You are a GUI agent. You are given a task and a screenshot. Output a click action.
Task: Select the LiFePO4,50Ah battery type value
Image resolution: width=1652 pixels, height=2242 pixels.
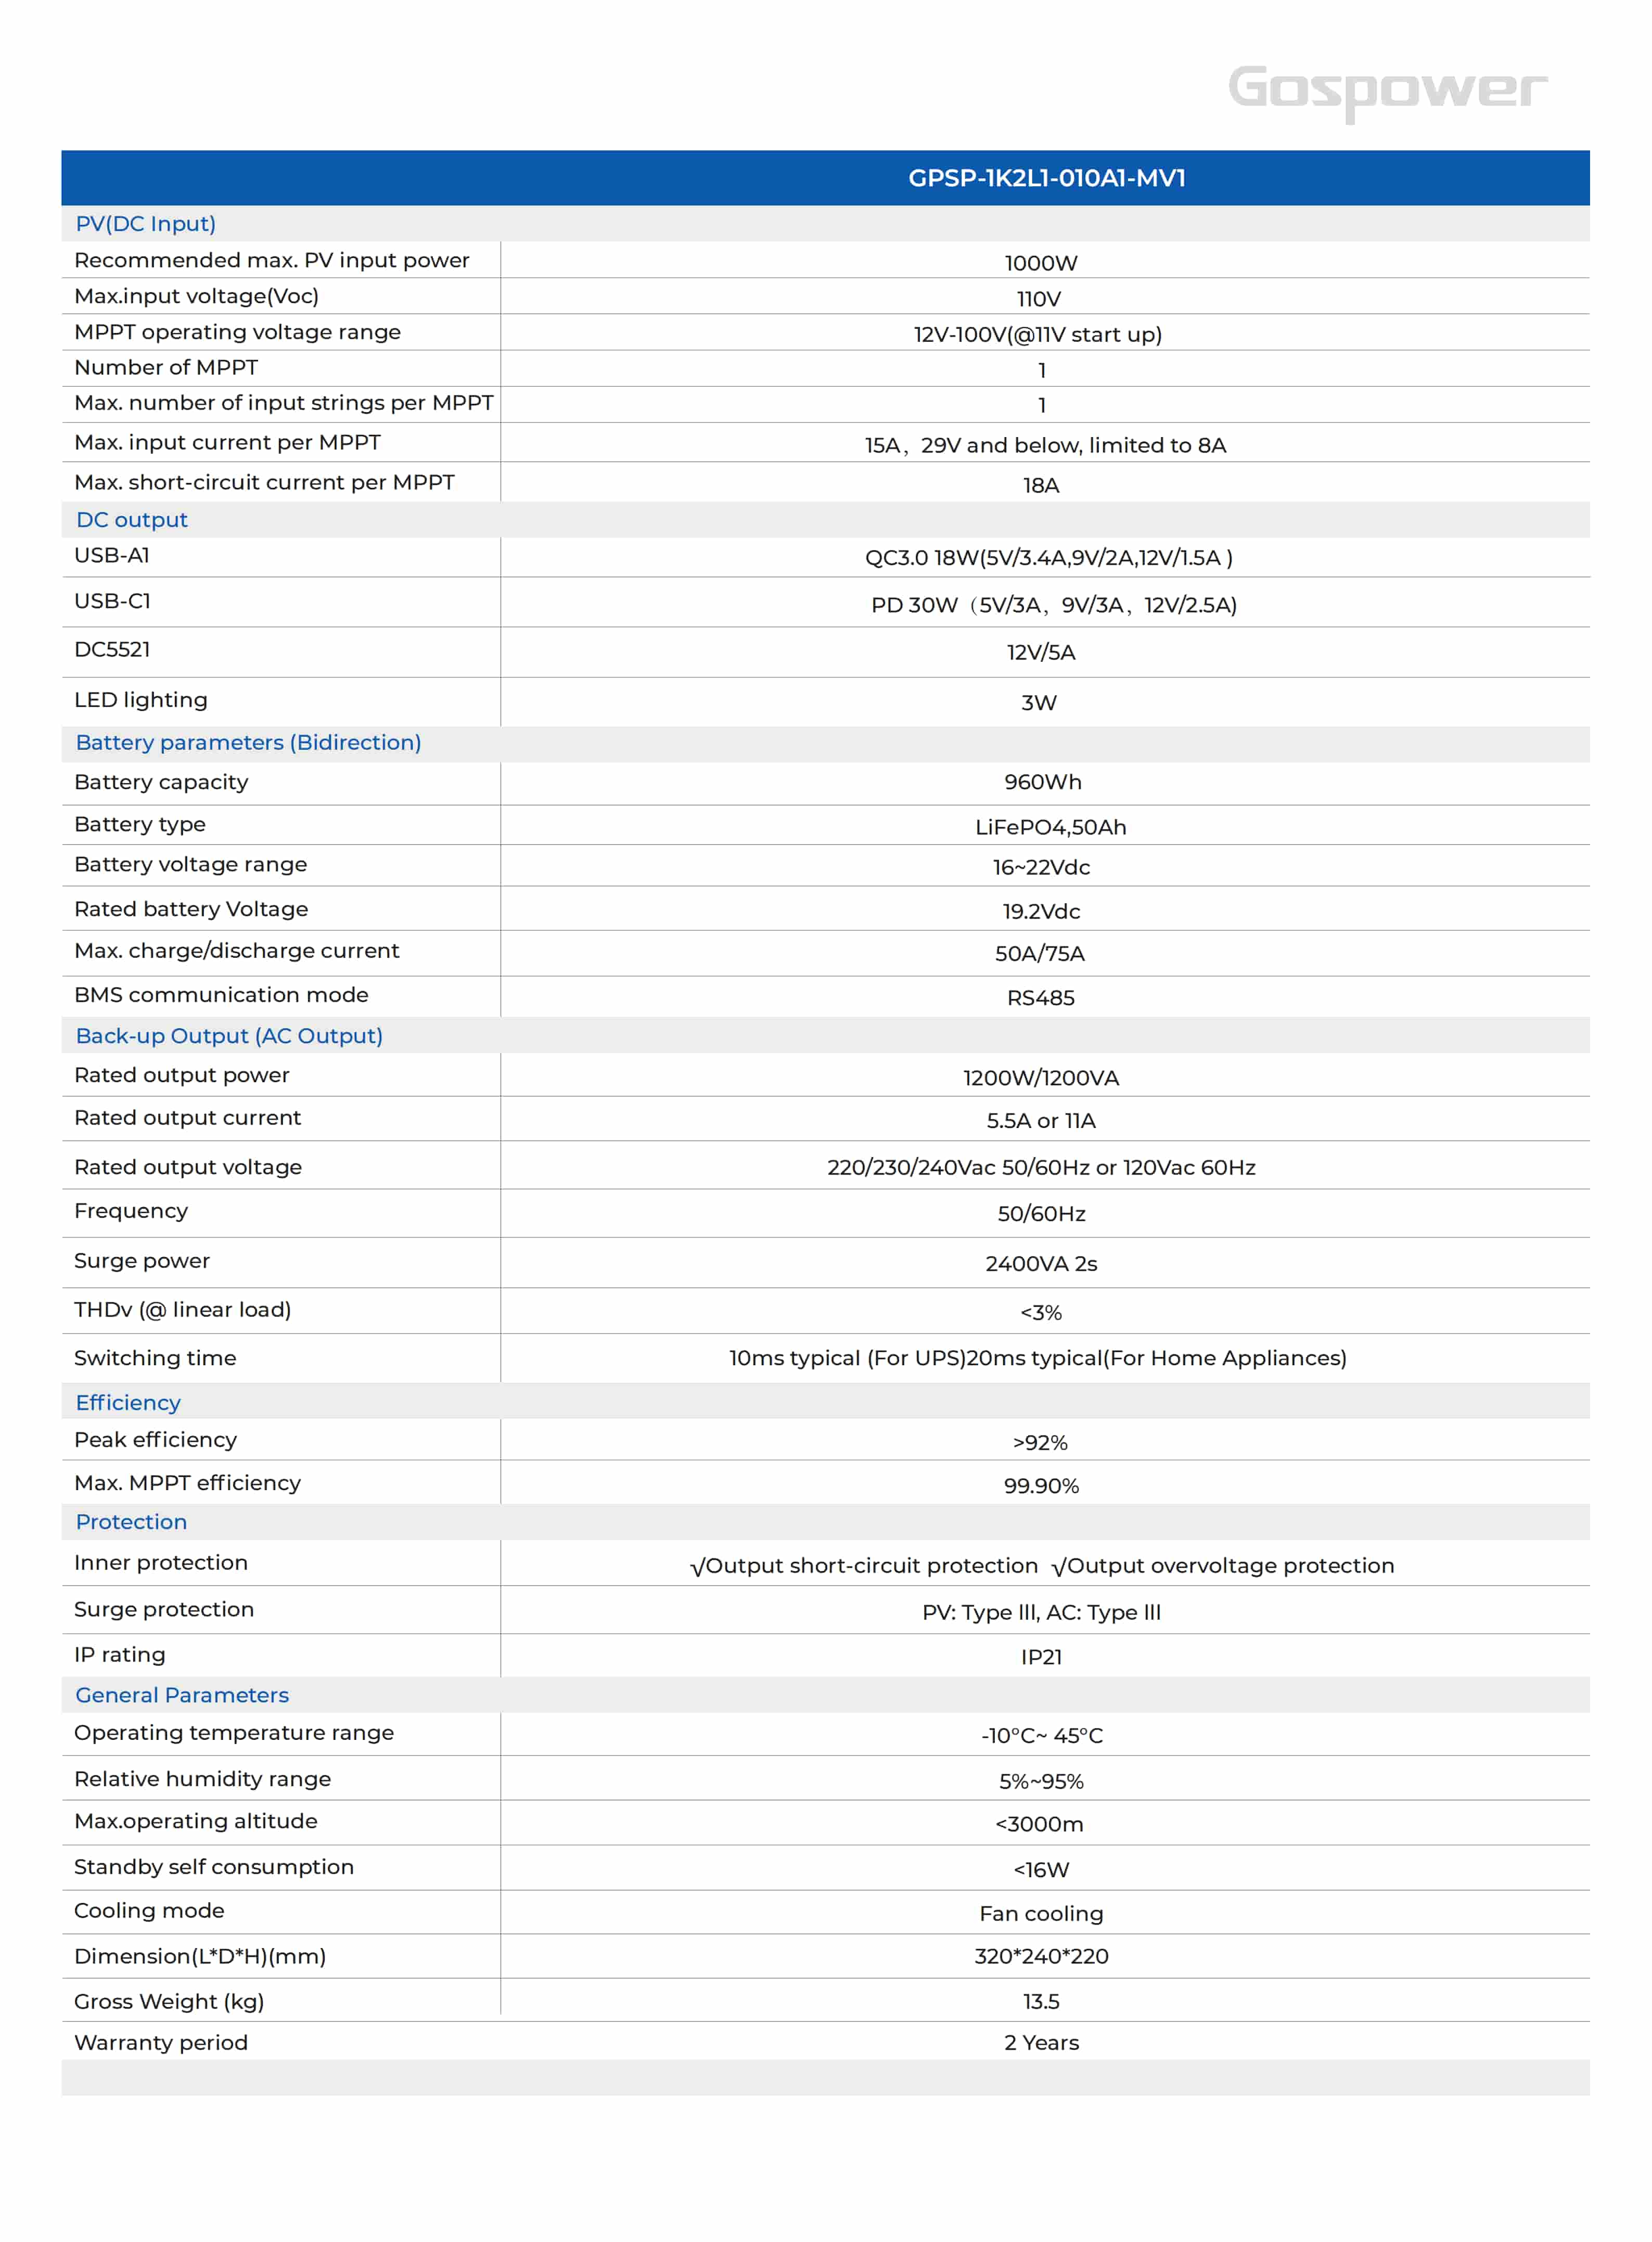1050,827
